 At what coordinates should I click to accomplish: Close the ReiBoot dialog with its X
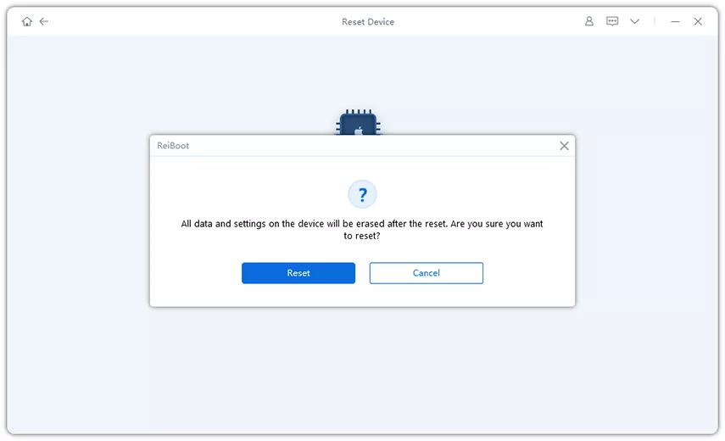pyautogui.click(x=564, y=146)
